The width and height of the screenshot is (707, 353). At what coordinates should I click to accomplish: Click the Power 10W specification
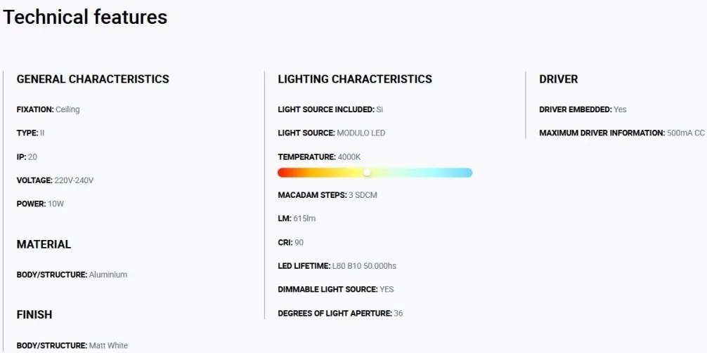tap(41, 204)
